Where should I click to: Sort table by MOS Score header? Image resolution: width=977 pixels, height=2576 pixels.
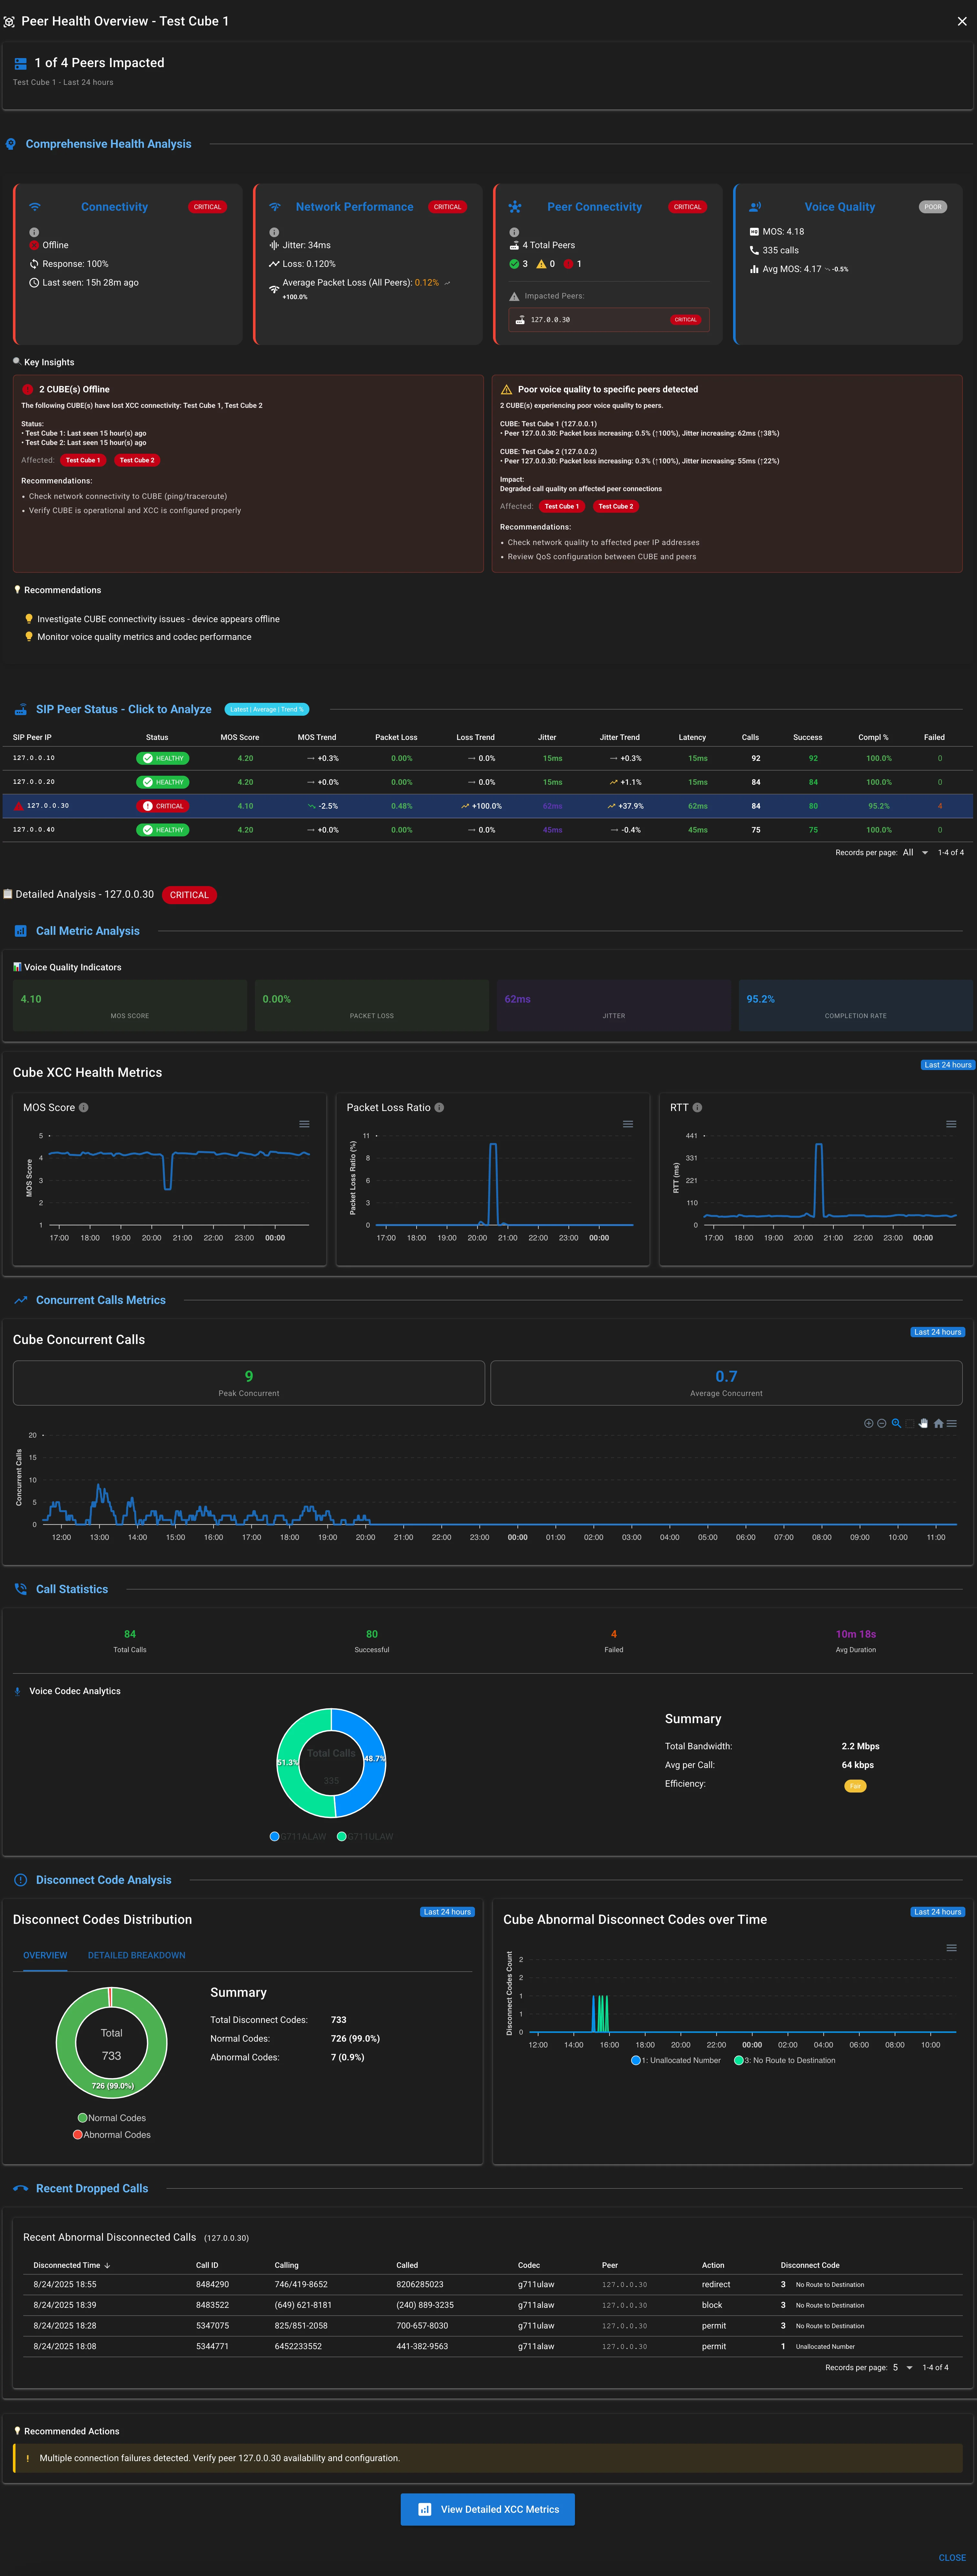[x=240, y=737]
